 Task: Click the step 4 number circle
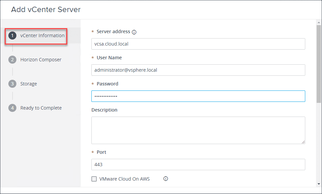pos(12,108)
